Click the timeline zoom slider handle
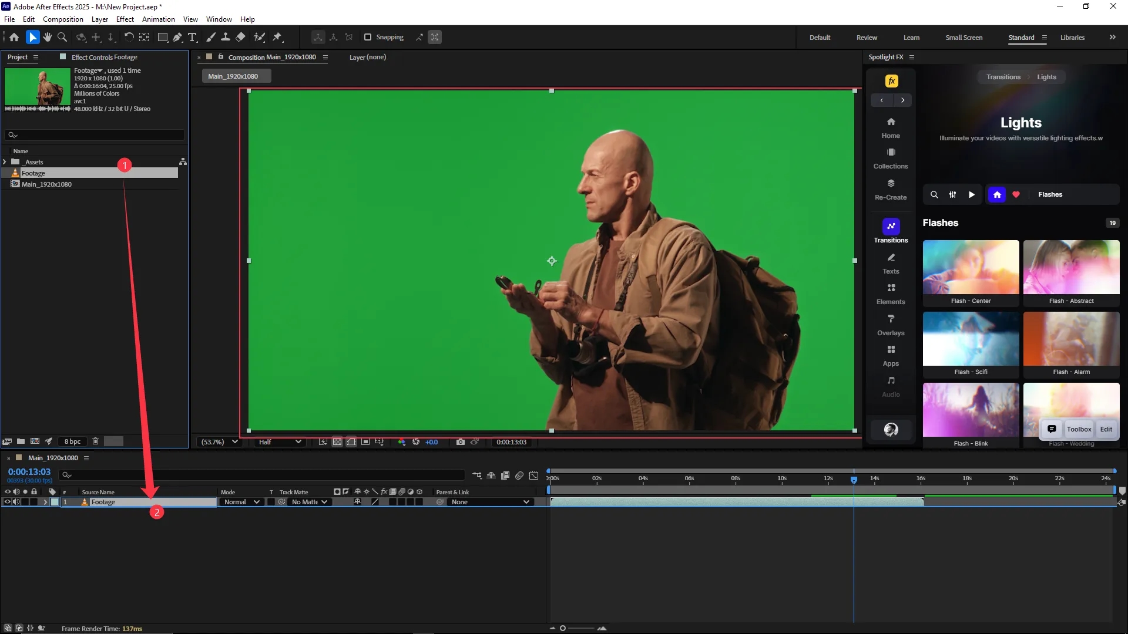 (562, 628)
